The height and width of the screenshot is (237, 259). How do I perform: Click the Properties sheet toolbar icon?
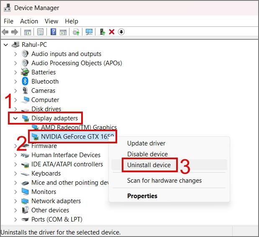tap(40, 32)
